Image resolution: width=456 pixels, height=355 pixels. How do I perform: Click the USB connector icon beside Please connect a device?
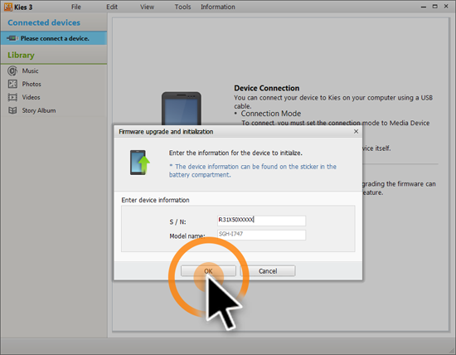(x=12, y=38)
